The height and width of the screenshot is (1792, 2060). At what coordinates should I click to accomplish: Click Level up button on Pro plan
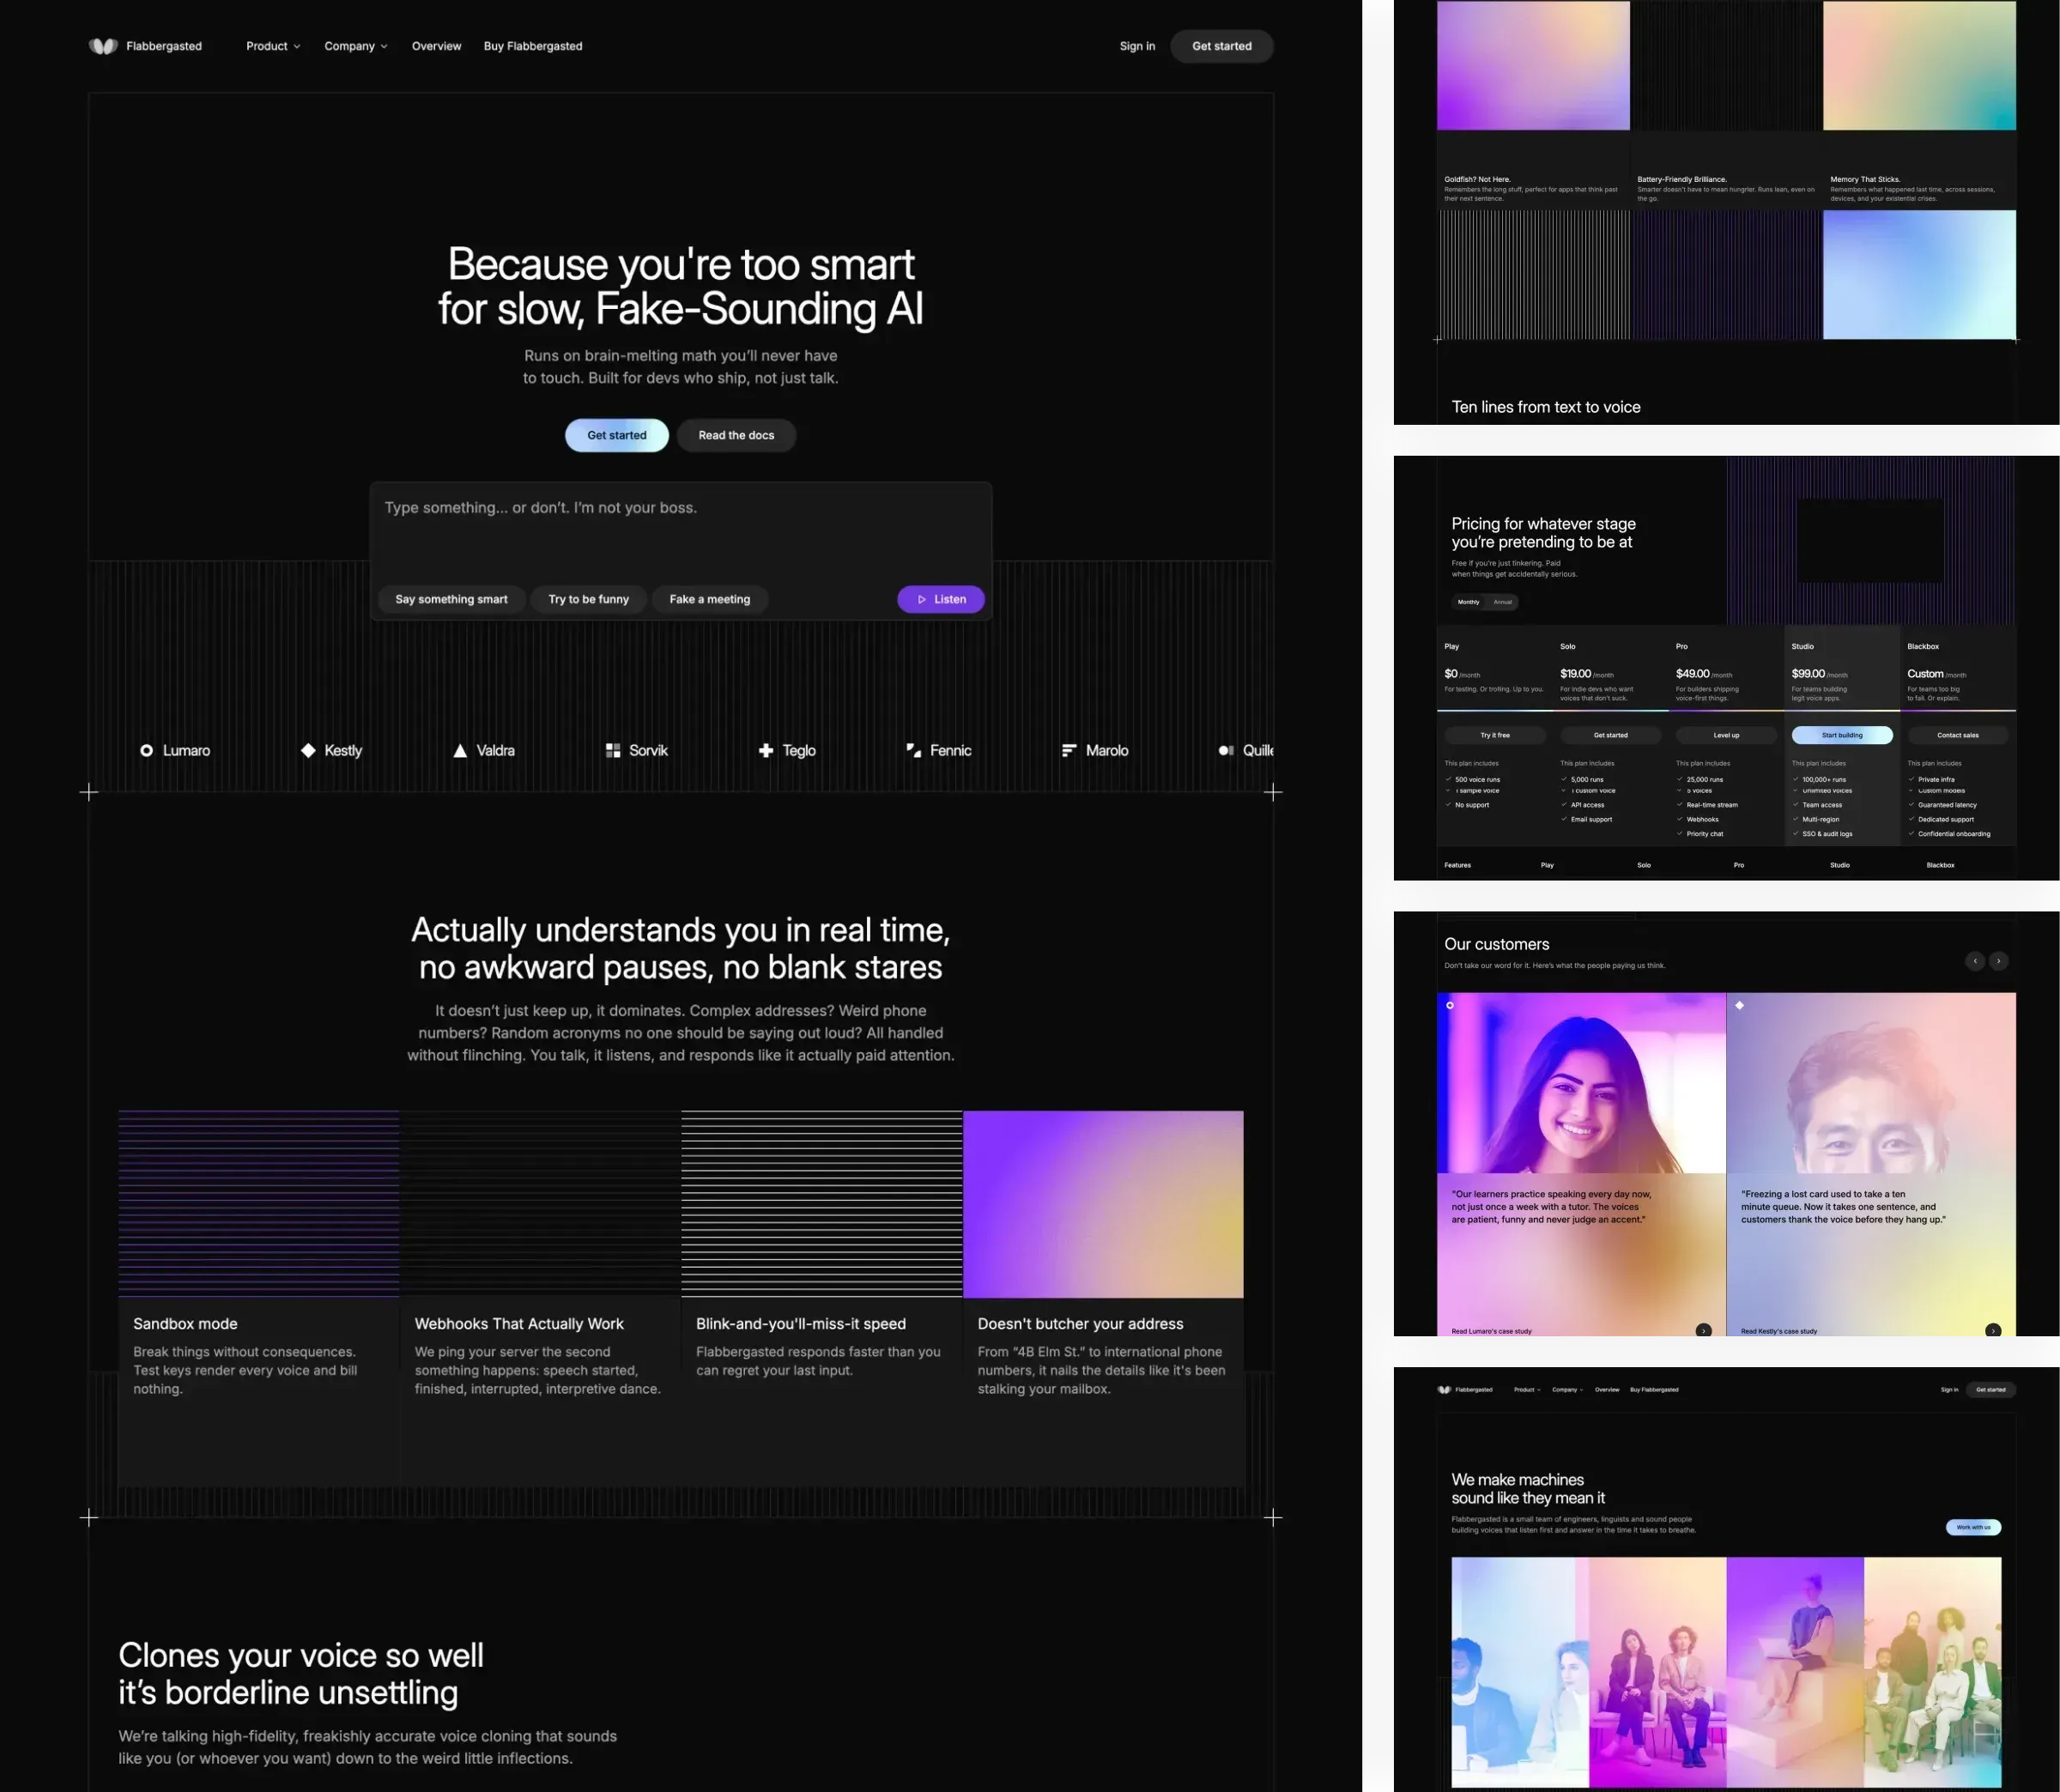click(1726, 735)
